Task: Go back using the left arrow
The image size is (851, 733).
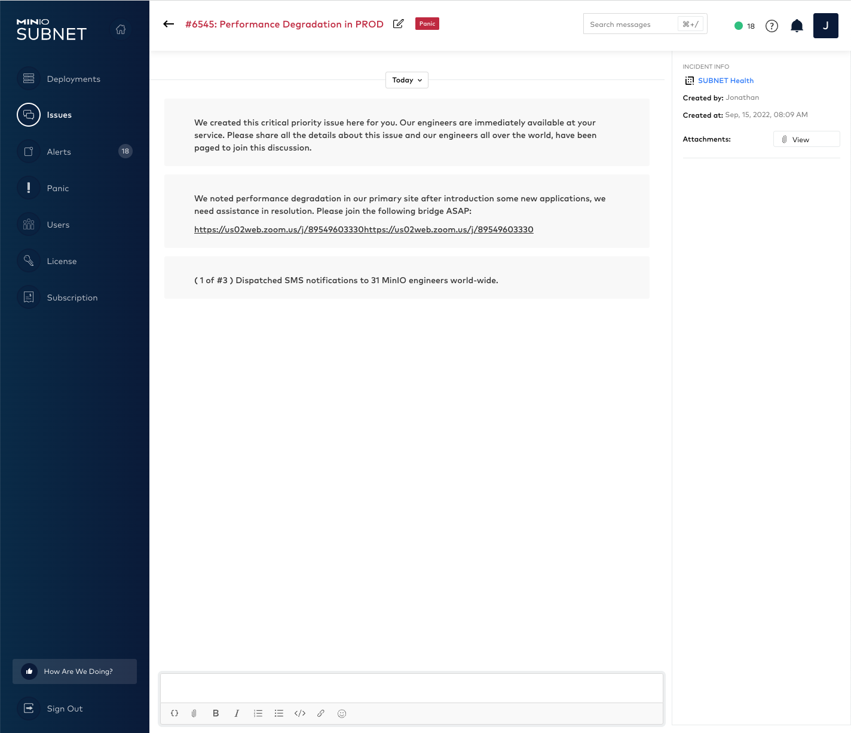Action: 169,24
